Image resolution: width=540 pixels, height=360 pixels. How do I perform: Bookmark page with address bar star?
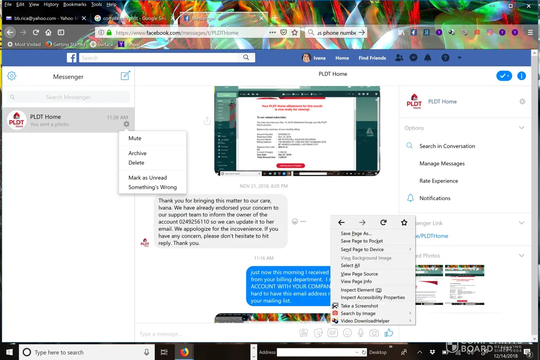click(295, 33)
